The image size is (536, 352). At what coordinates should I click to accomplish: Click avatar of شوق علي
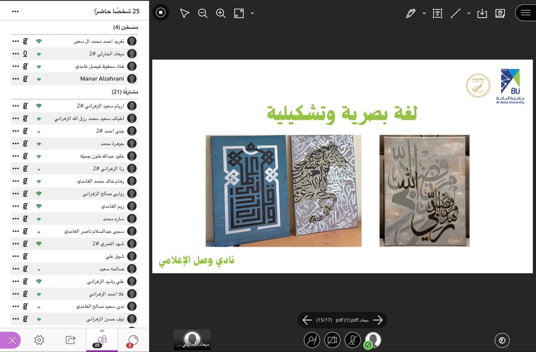[132, 257]
